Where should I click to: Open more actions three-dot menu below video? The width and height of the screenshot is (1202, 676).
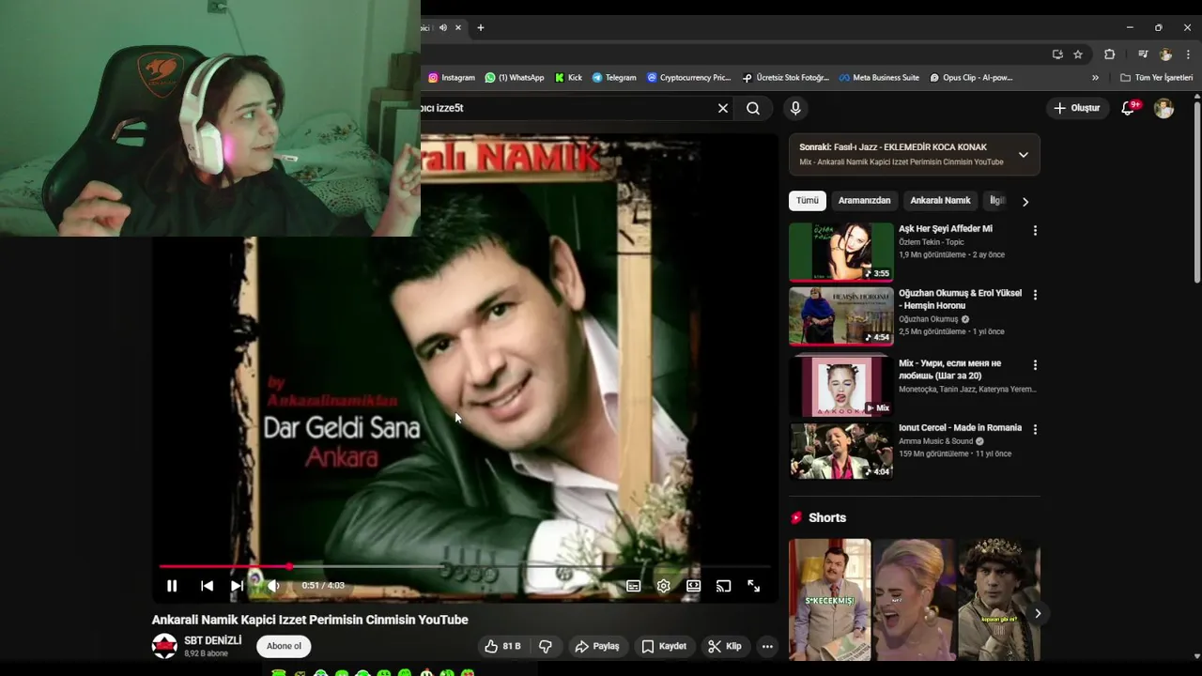tap(767, 646)
